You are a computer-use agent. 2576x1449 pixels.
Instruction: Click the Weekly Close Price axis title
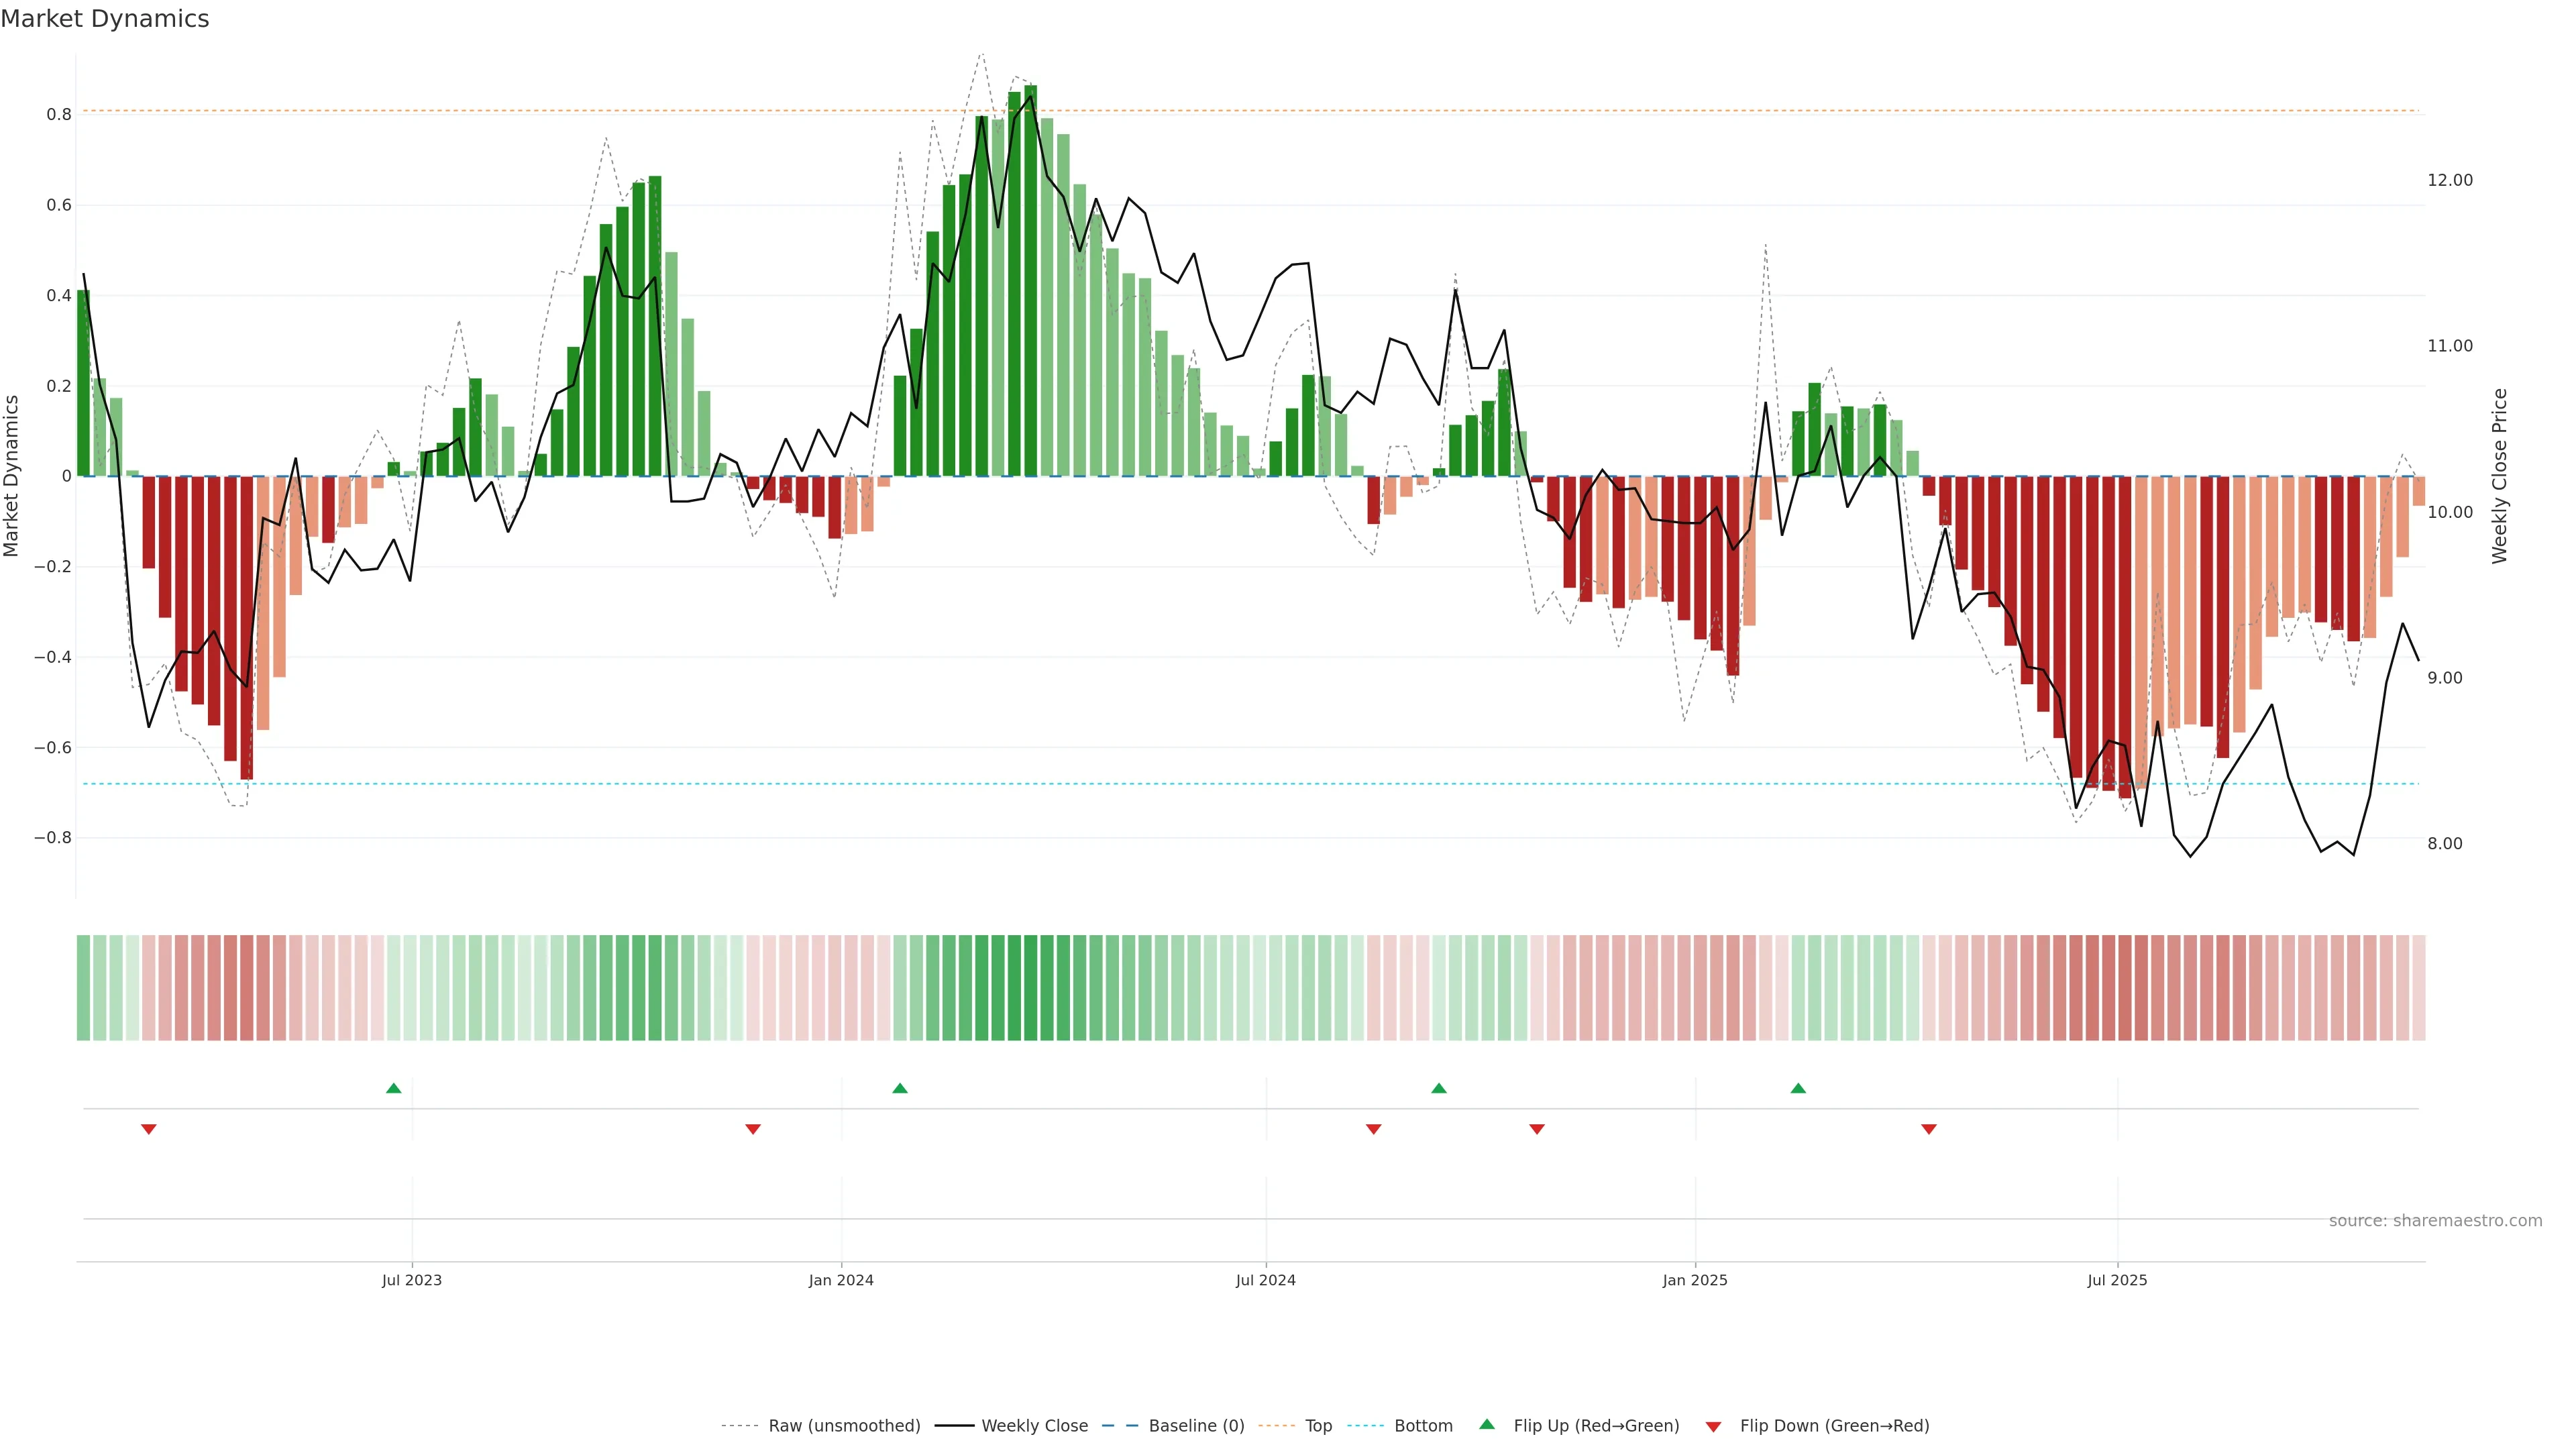tap(2499, 476)
